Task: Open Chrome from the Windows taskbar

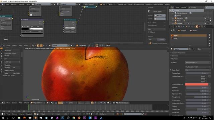Action: [x=74, y=118]
